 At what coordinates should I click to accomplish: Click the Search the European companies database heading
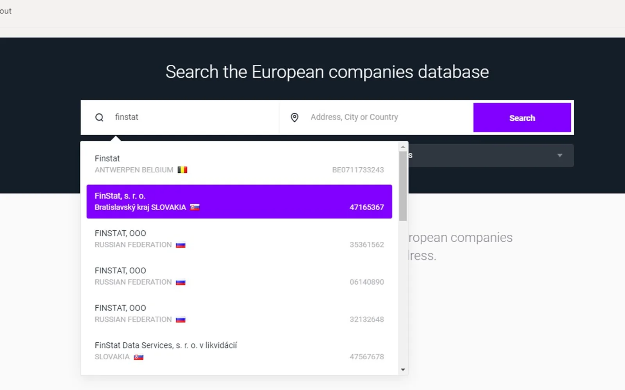coord(327,72)
